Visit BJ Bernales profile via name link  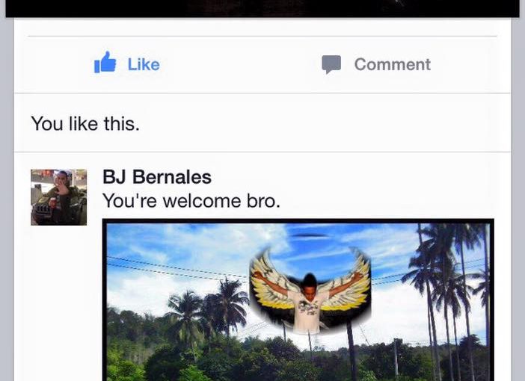click(x=157, y=176)
